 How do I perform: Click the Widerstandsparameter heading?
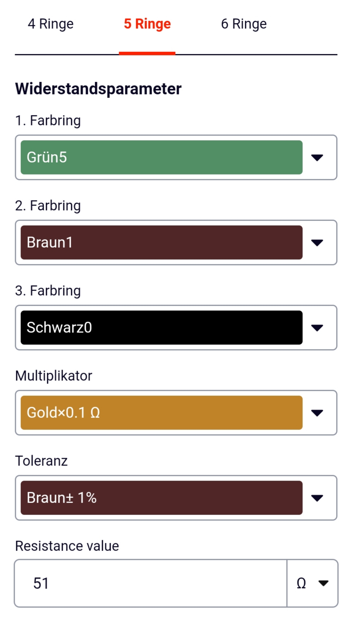coord(98,89)
